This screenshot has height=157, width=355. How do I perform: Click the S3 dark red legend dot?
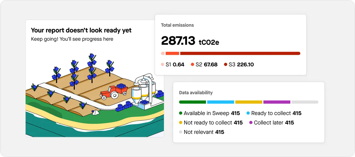(x=226, y=65)
